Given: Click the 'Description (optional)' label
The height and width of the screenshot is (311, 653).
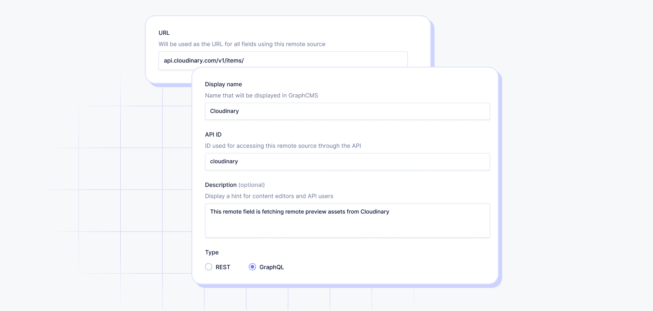Looking at the screenshot, I should (x=235, y=185).
